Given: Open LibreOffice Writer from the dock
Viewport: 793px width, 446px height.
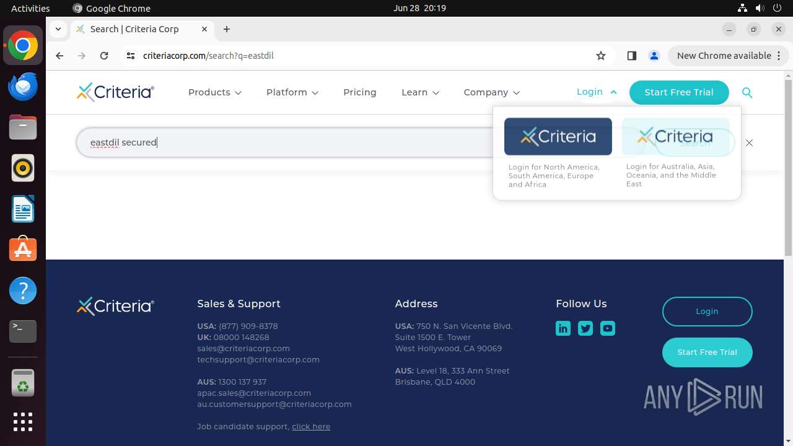Looking at the screenshot, I should pos(23,209).
